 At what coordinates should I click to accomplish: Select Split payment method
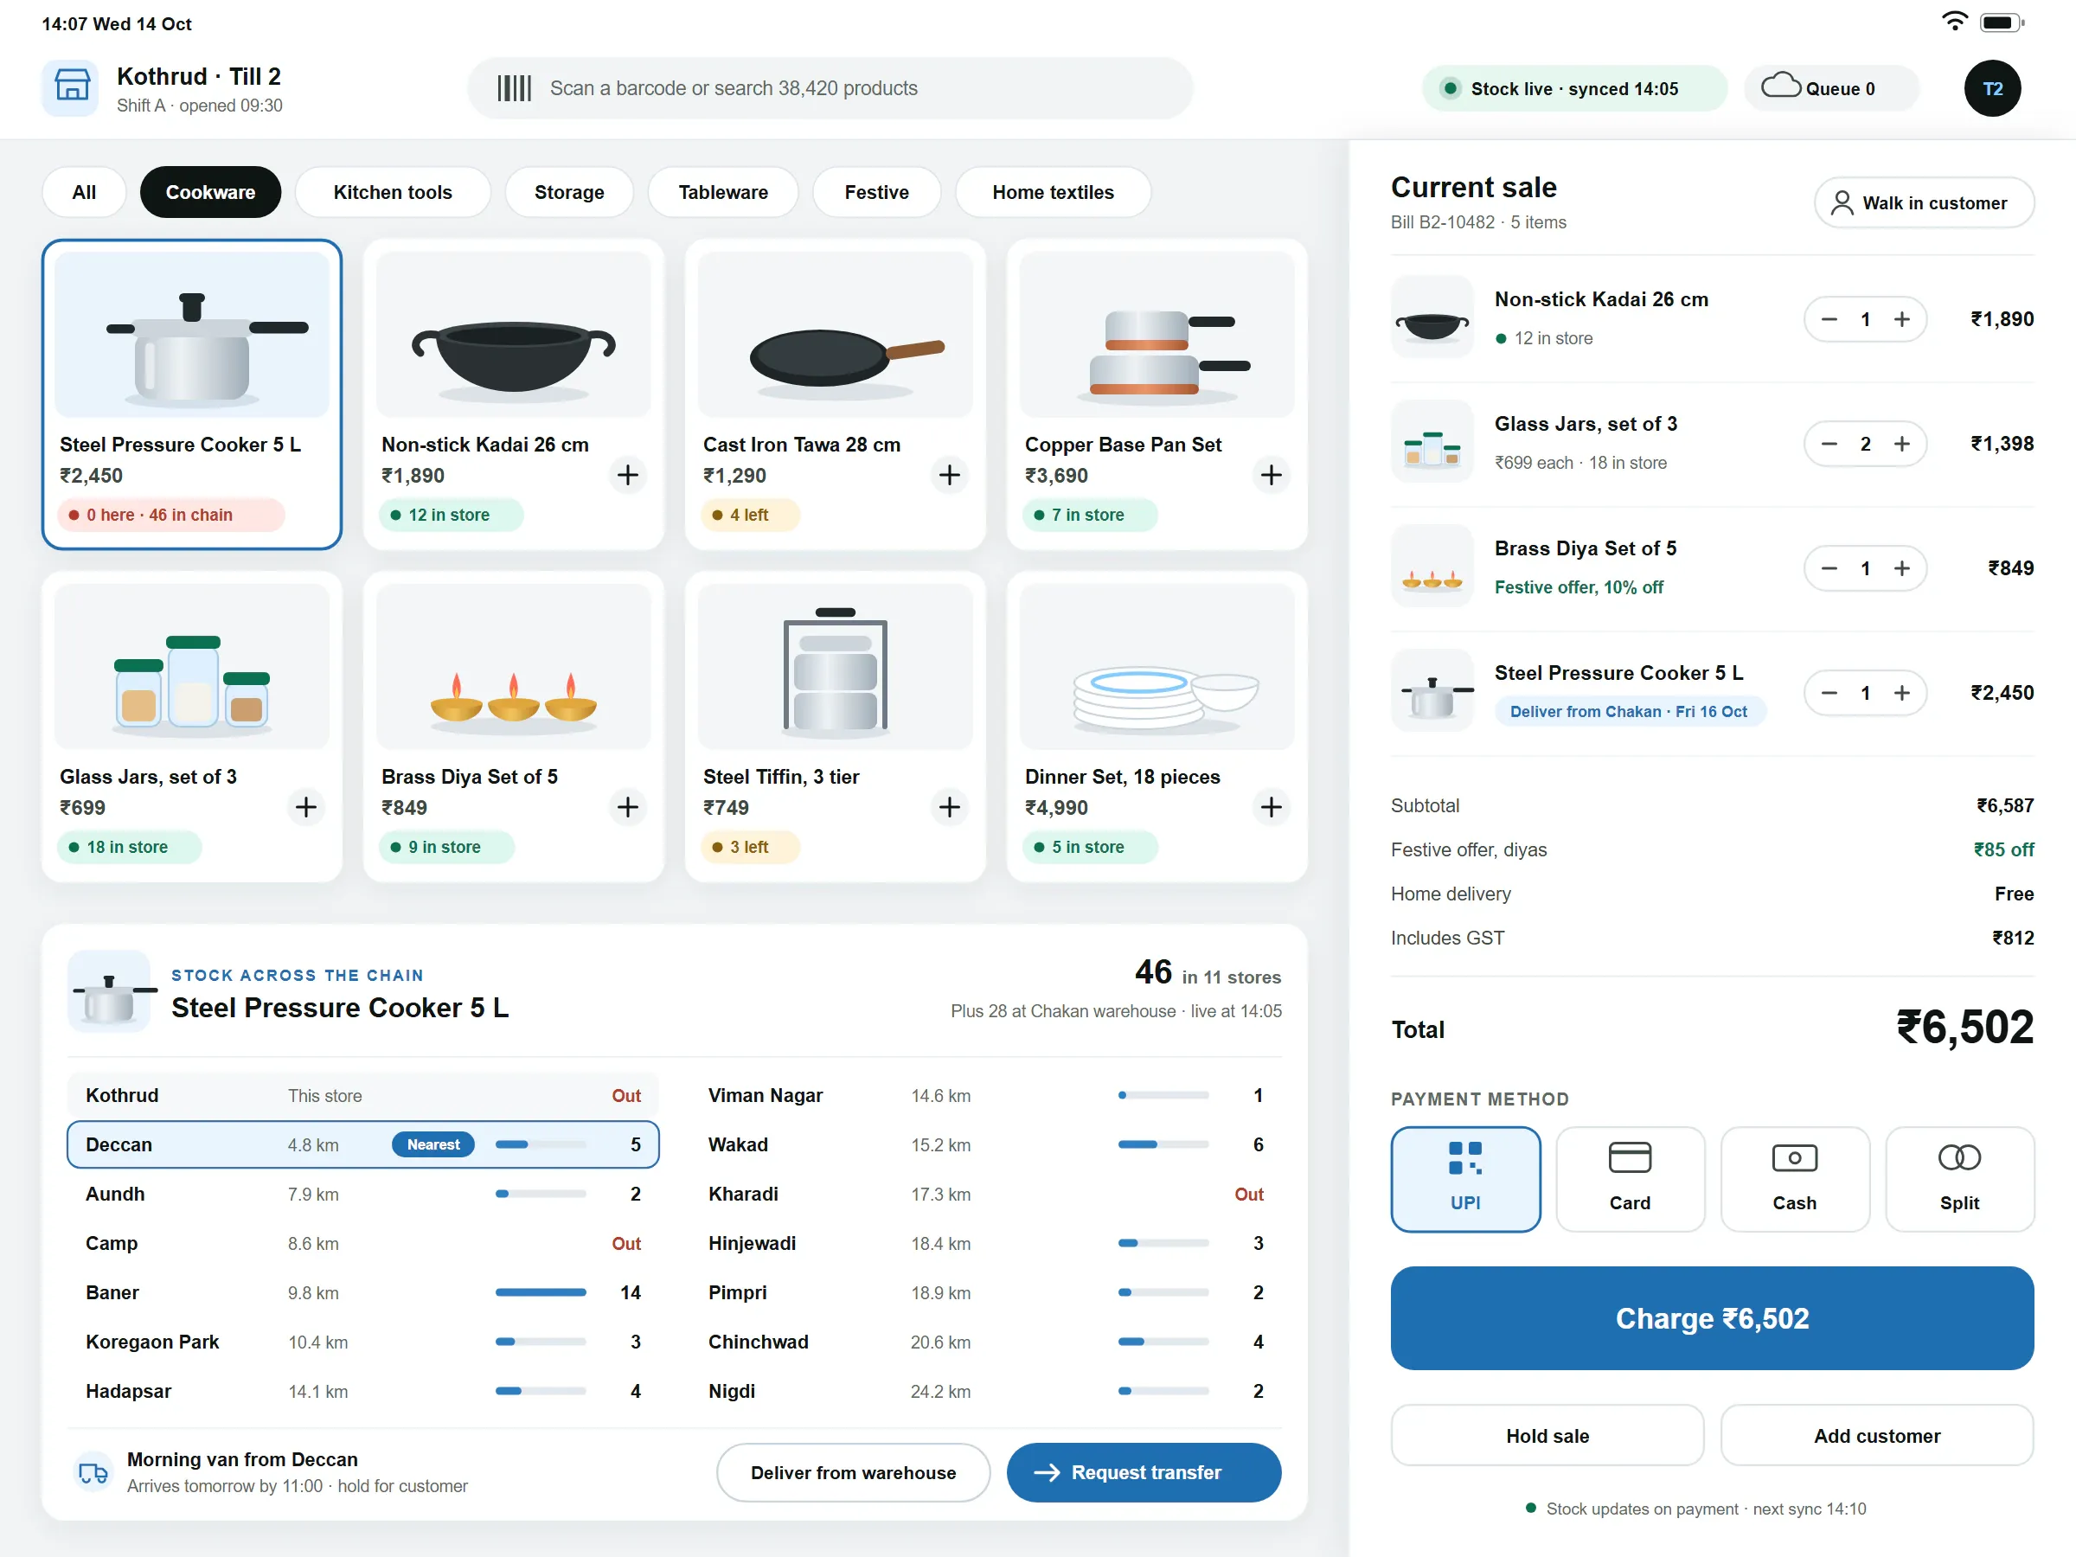1959,1179
